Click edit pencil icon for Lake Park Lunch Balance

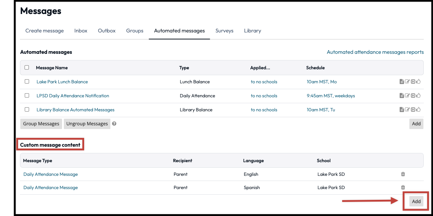pyautogui.click(x=407, y=82)
